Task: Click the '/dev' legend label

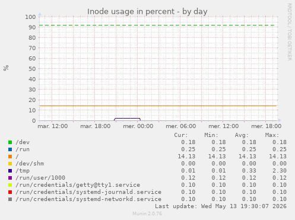Action: (x=23, y=142)
